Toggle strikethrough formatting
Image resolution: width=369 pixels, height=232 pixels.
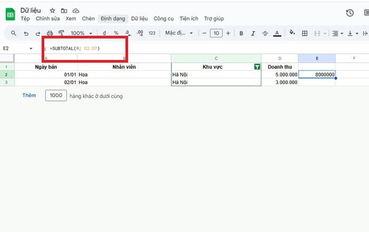[x=265, y=33]
